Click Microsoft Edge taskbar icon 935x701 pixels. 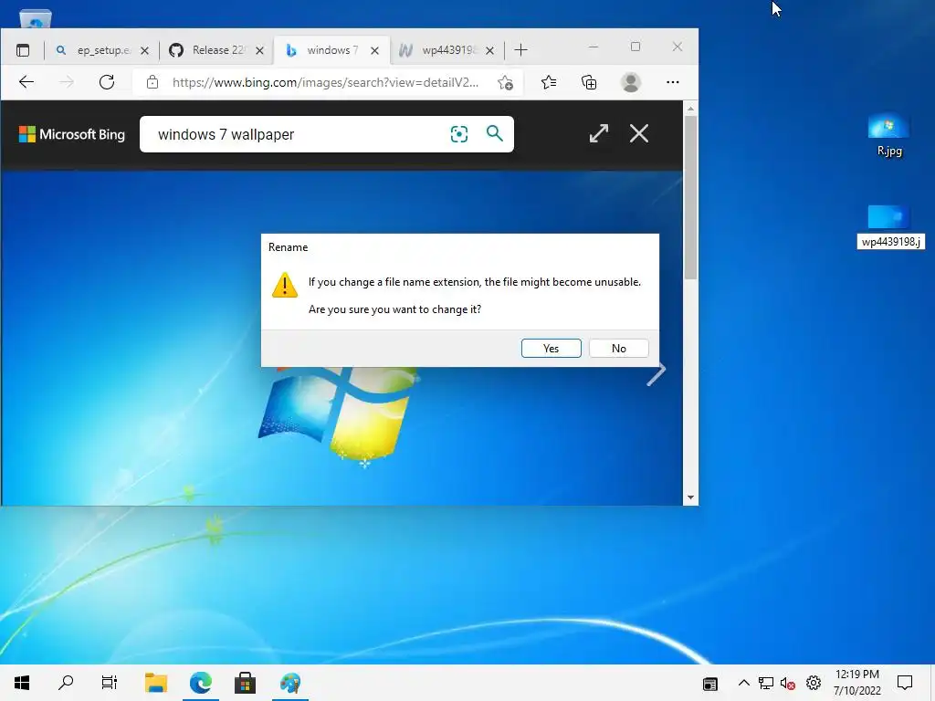click(x=201, y=683)
